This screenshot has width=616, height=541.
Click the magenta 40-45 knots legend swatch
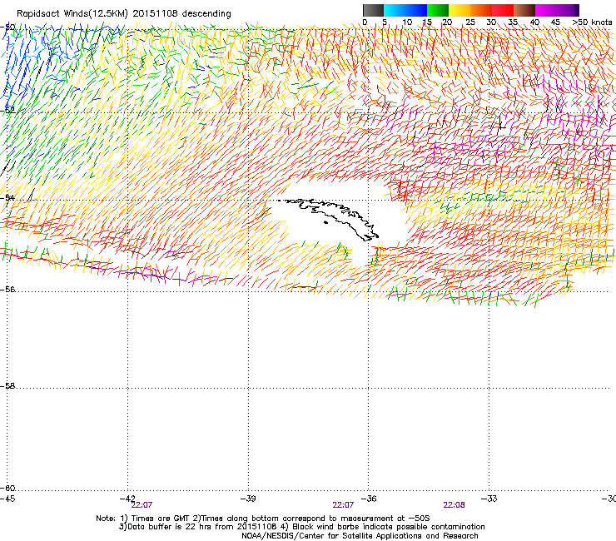tap(546, 10)
